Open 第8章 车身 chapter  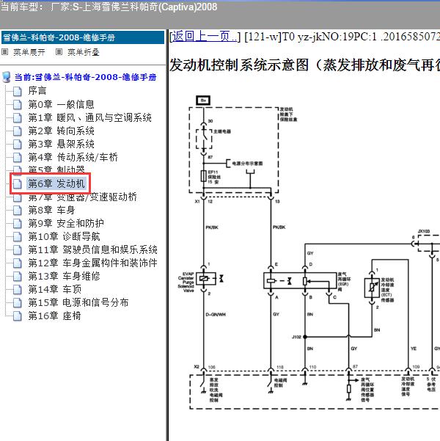(51, 210)
